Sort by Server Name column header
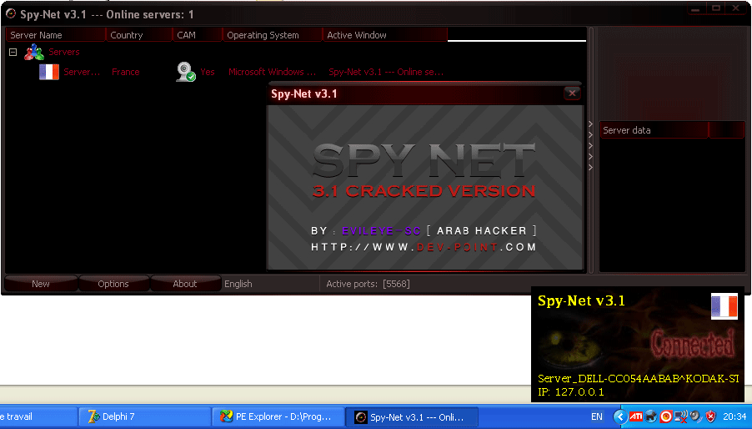Image resolution: width=752 pixels, height=429 pixels. coord(55,35)
